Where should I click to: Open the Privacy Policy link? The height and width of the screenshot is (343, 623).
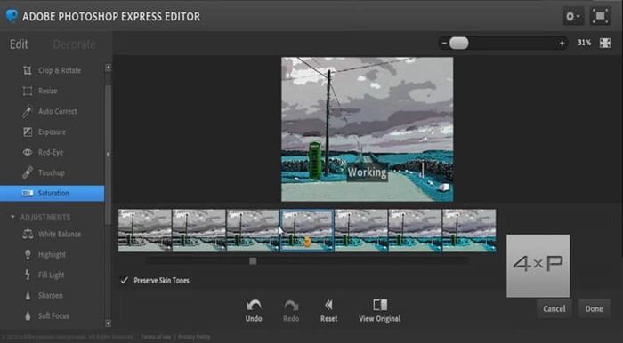[x=194, y=337]
